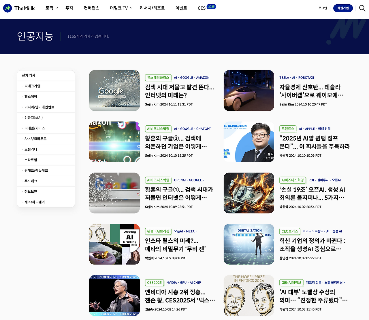Viewport: 369px width, 320px height.
Task: Click the 뉴스레터플러스 badge on the first article
Action: tap(158, 78)
